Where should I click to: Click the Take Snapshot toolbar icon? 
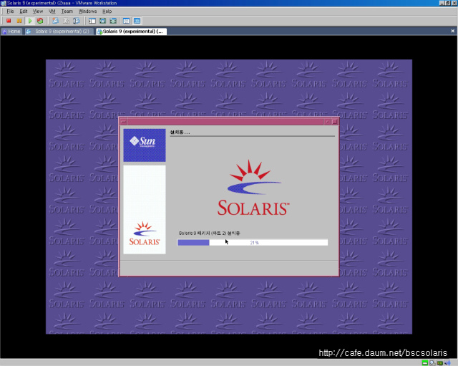(55, 21)
